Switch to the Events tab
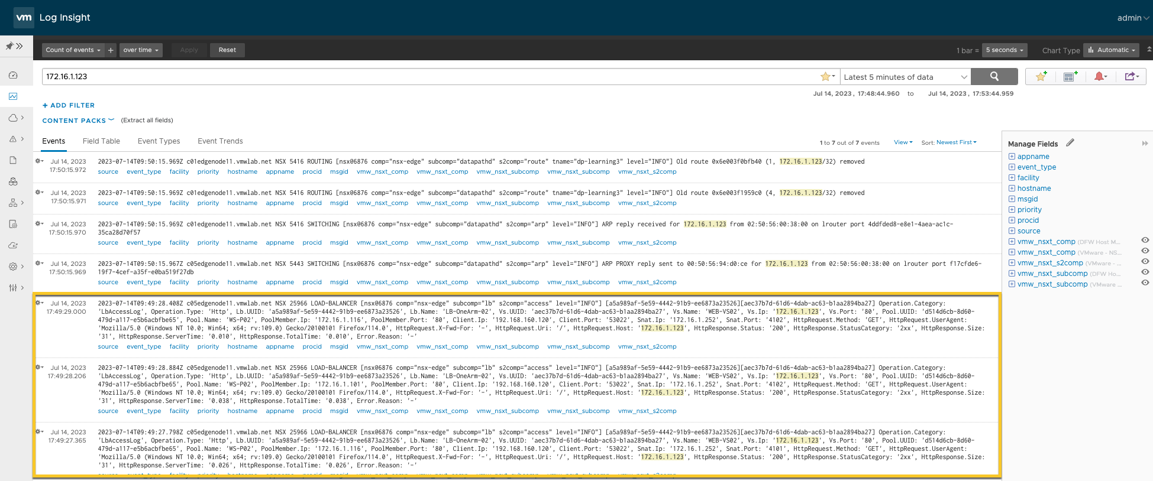This screenshot has height=481, width=1153. point(54,141)
